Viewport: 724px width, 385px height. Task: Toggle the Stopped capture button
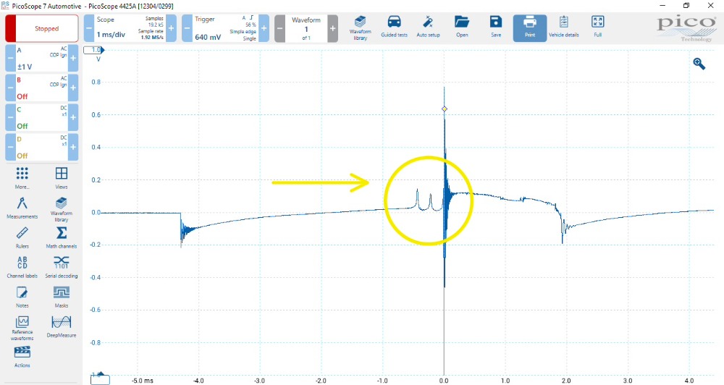click(42, 29)
